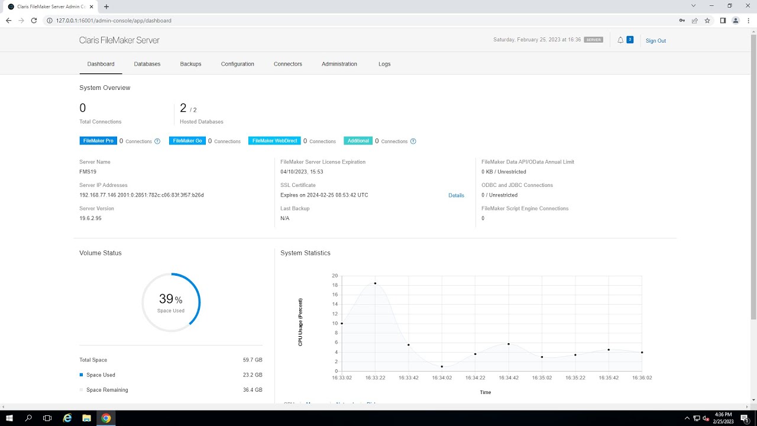Show help for FileMaker Pro connections

click(x=157, y=141)
